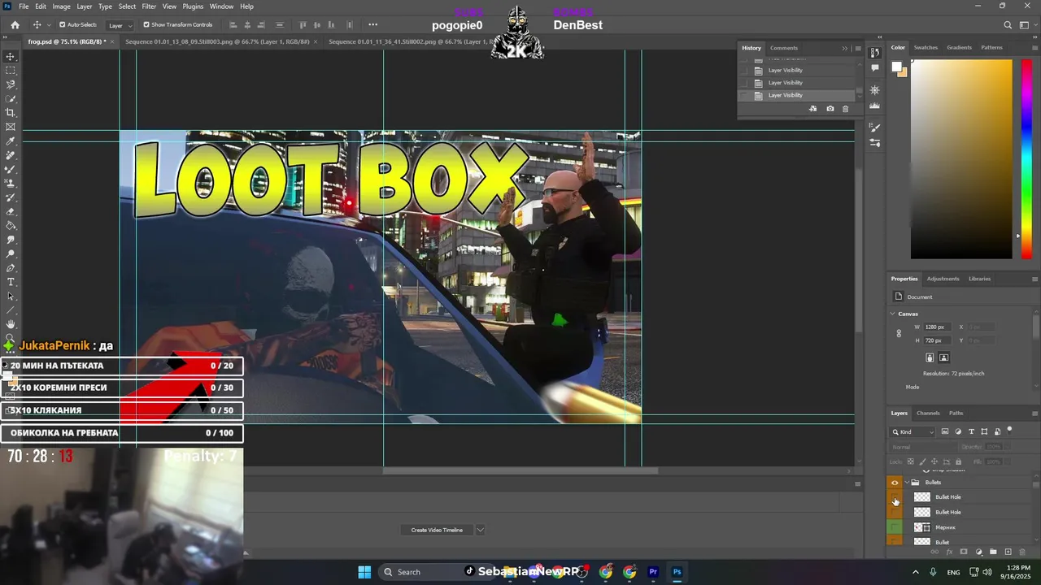Screen dimensions: 1041x585
Task: Collapse the Canvas section in Properties
Action: 893,314
